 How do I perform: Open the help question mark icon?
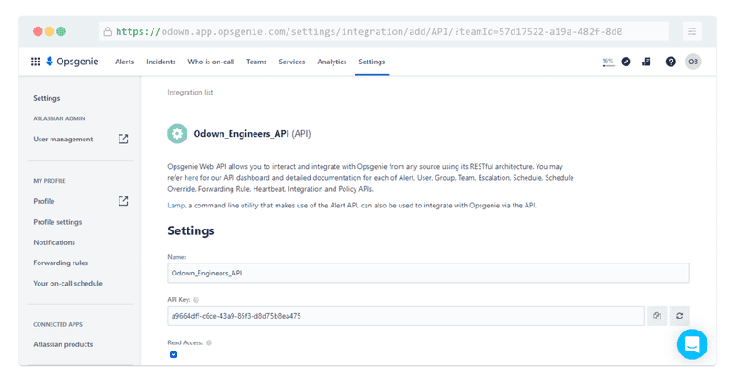point(671,62)
